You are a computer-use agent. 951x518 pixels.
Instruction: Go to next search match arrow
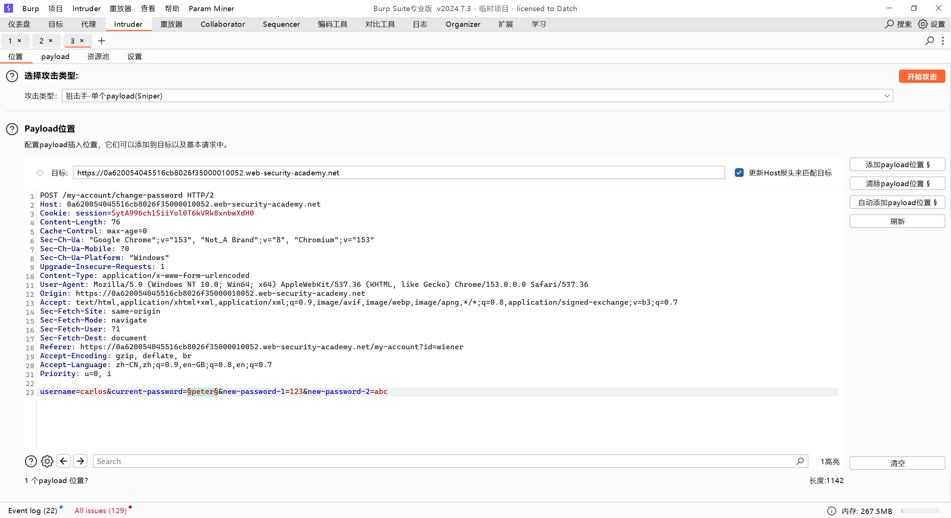[x=80, y=461]
